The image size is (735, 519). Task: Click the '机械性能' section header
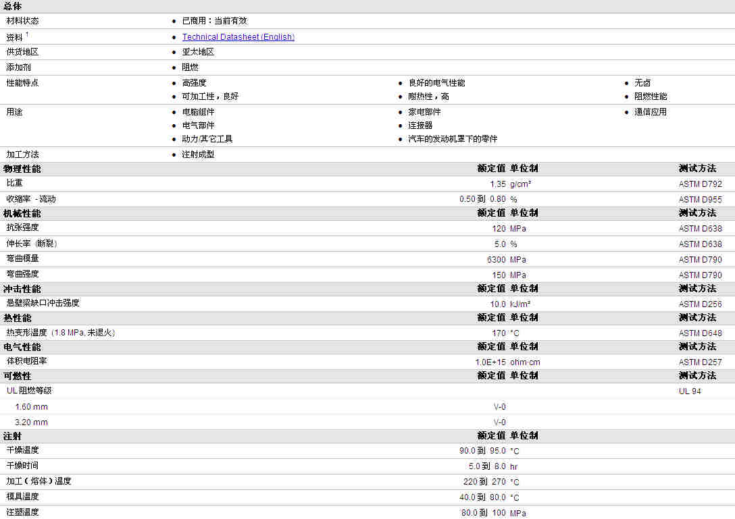pyautogui.click(x=22, y=213)
